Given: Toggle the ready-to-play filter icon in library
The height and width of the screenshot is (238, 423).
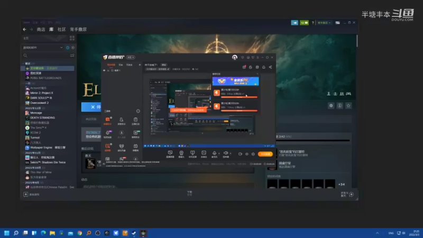Looking at the screenshot, I should tap(73, 48).
